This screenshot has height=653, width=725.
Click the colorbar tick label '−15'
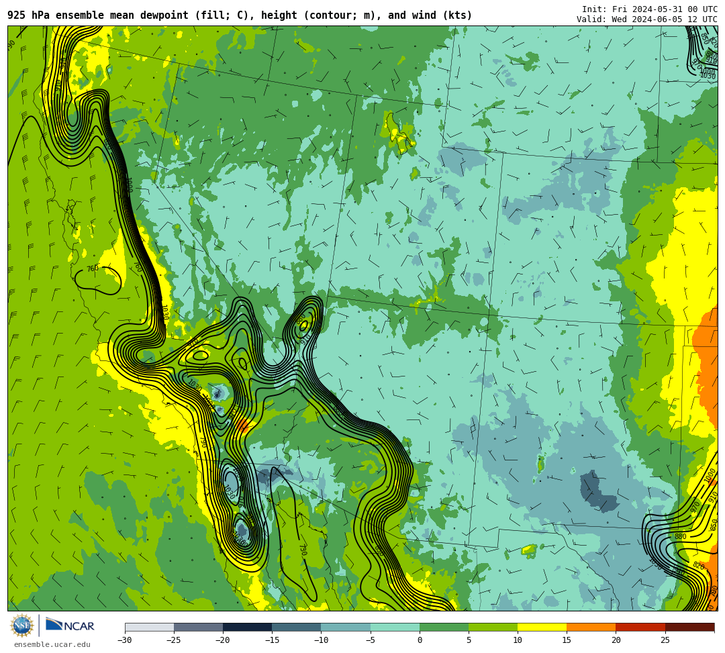tap(272, 640)
